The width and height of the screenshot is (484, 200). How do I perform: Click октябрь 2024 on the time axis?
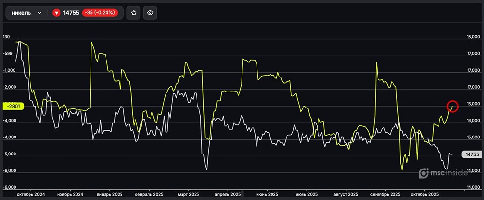30,194
